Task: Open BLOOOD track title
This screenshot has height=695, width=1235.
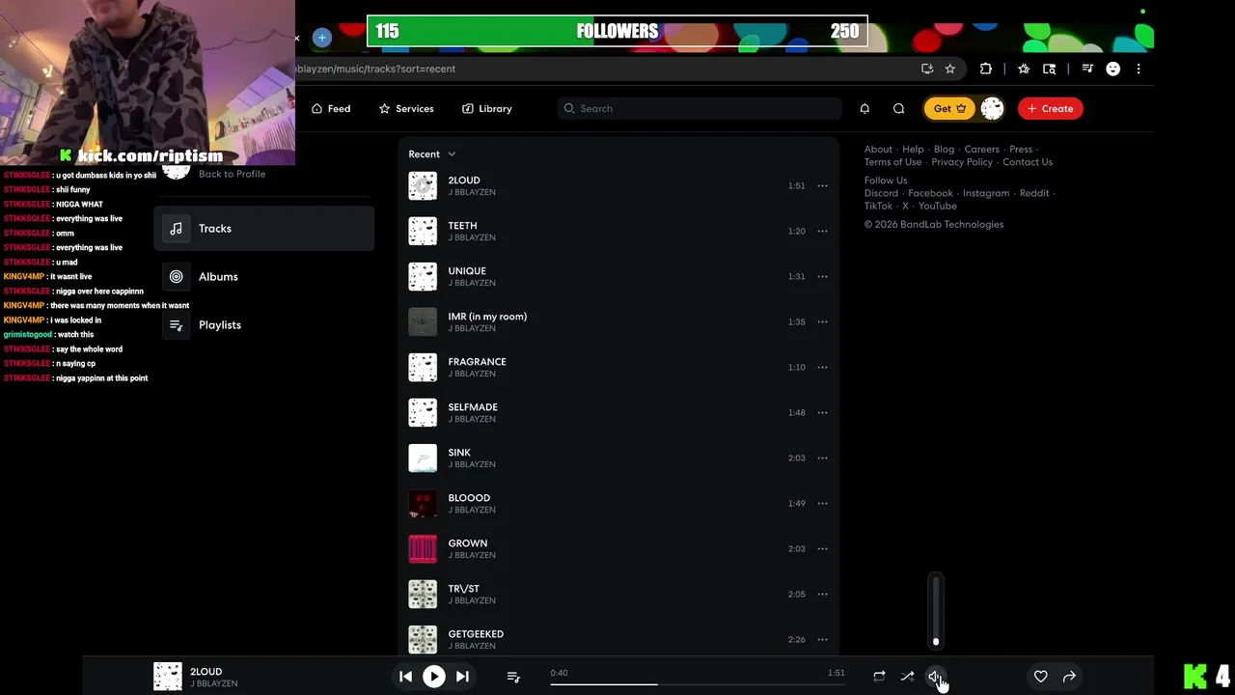Action: pyautogui.click(x=469, y=498)
